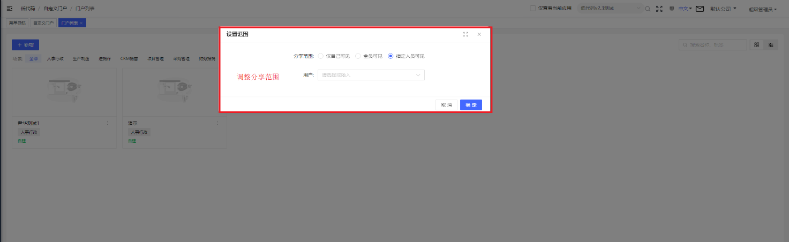Click the 自建 label on 尹华测试1 card
Image resolution: width=789 pixels, height=242 pixels.
coord(21,141)
